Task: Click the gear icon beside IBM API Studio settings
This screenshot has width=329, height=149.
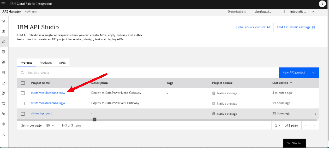Action: pos(313,27)
